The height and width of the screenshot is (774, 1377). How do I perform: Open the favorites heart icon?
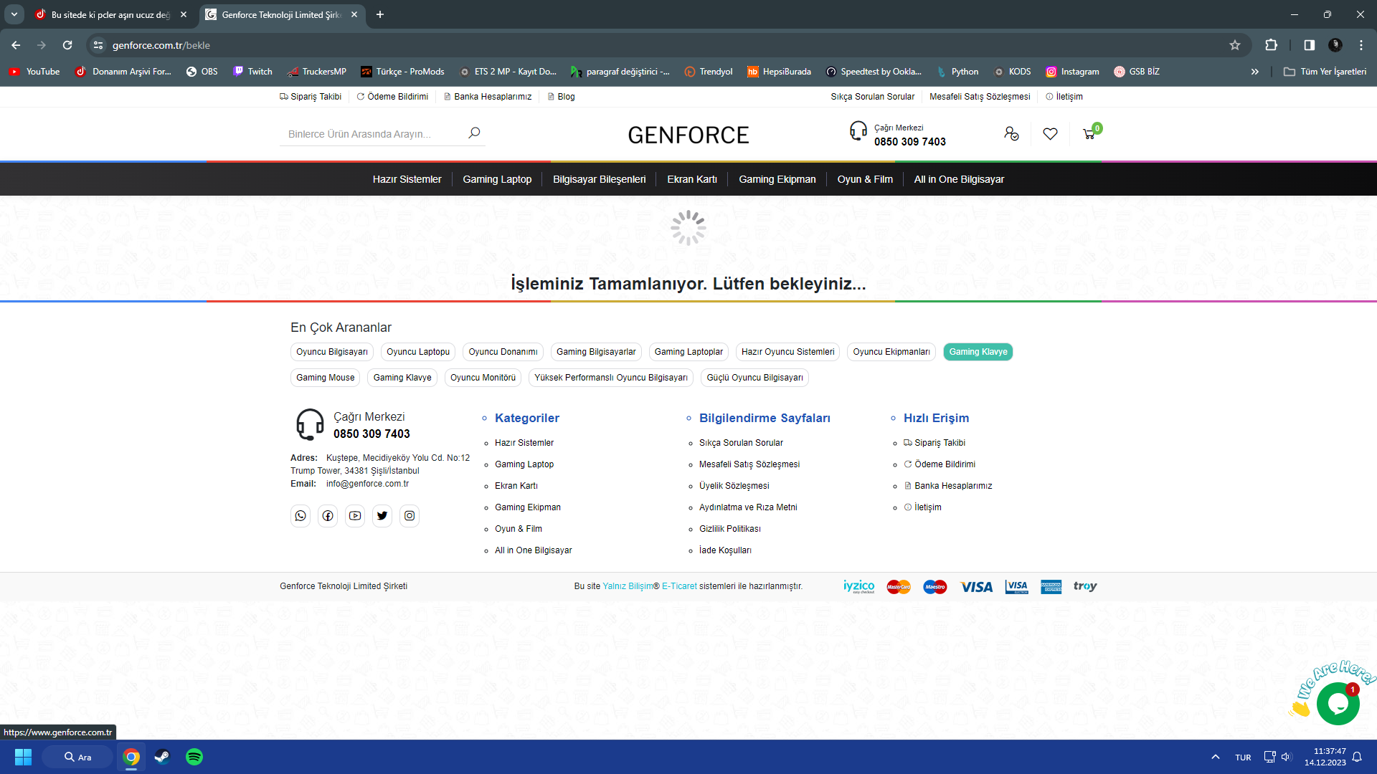pyautogui.click(x=1050, y=134)
